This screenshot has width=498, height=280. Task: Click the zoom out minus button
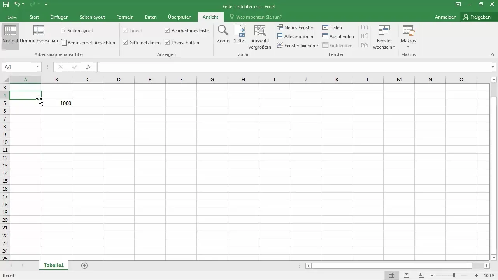[x=432, y=275]
